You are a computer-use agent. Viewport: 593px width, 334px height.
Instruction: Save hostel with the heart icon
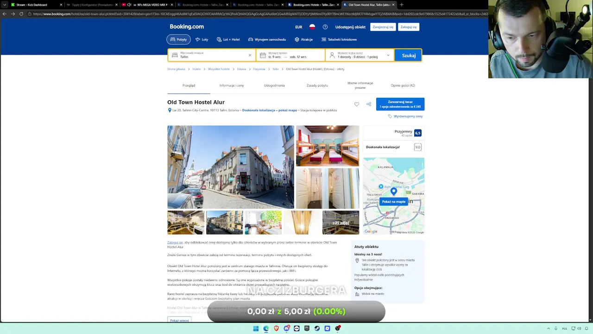(x=357, y=104)
